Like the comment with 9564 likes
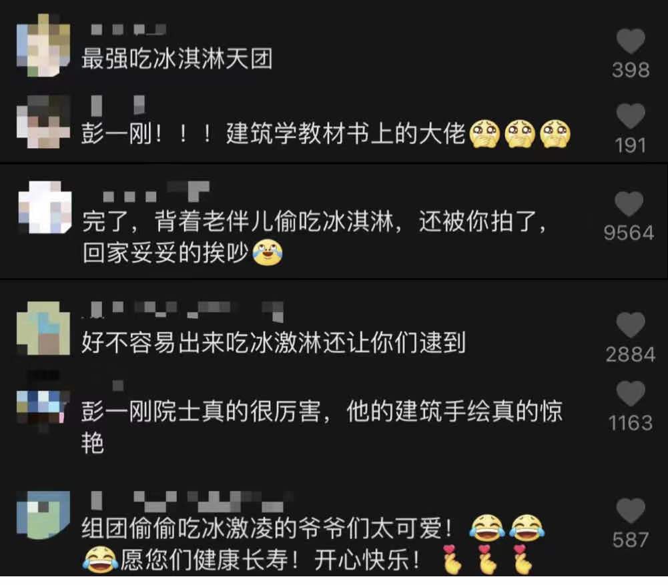This screenshot has height=585, width=668. click(629, 204)
